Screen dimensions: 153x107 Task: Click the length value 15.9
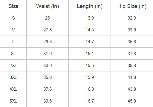pos(90,77)
